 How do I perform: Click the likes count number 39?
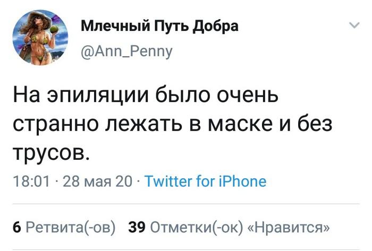click(x=137, y=228)
